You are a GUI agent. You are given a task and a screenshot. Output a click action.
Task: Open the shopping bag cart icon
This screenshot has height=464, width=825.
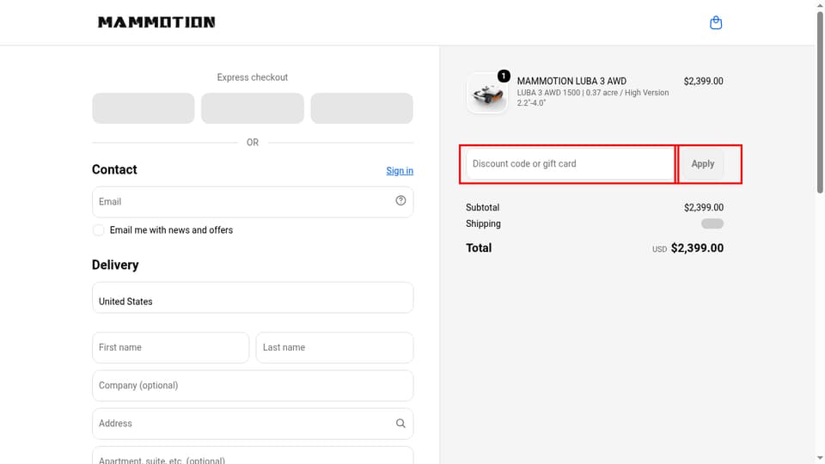coord(716,22)
